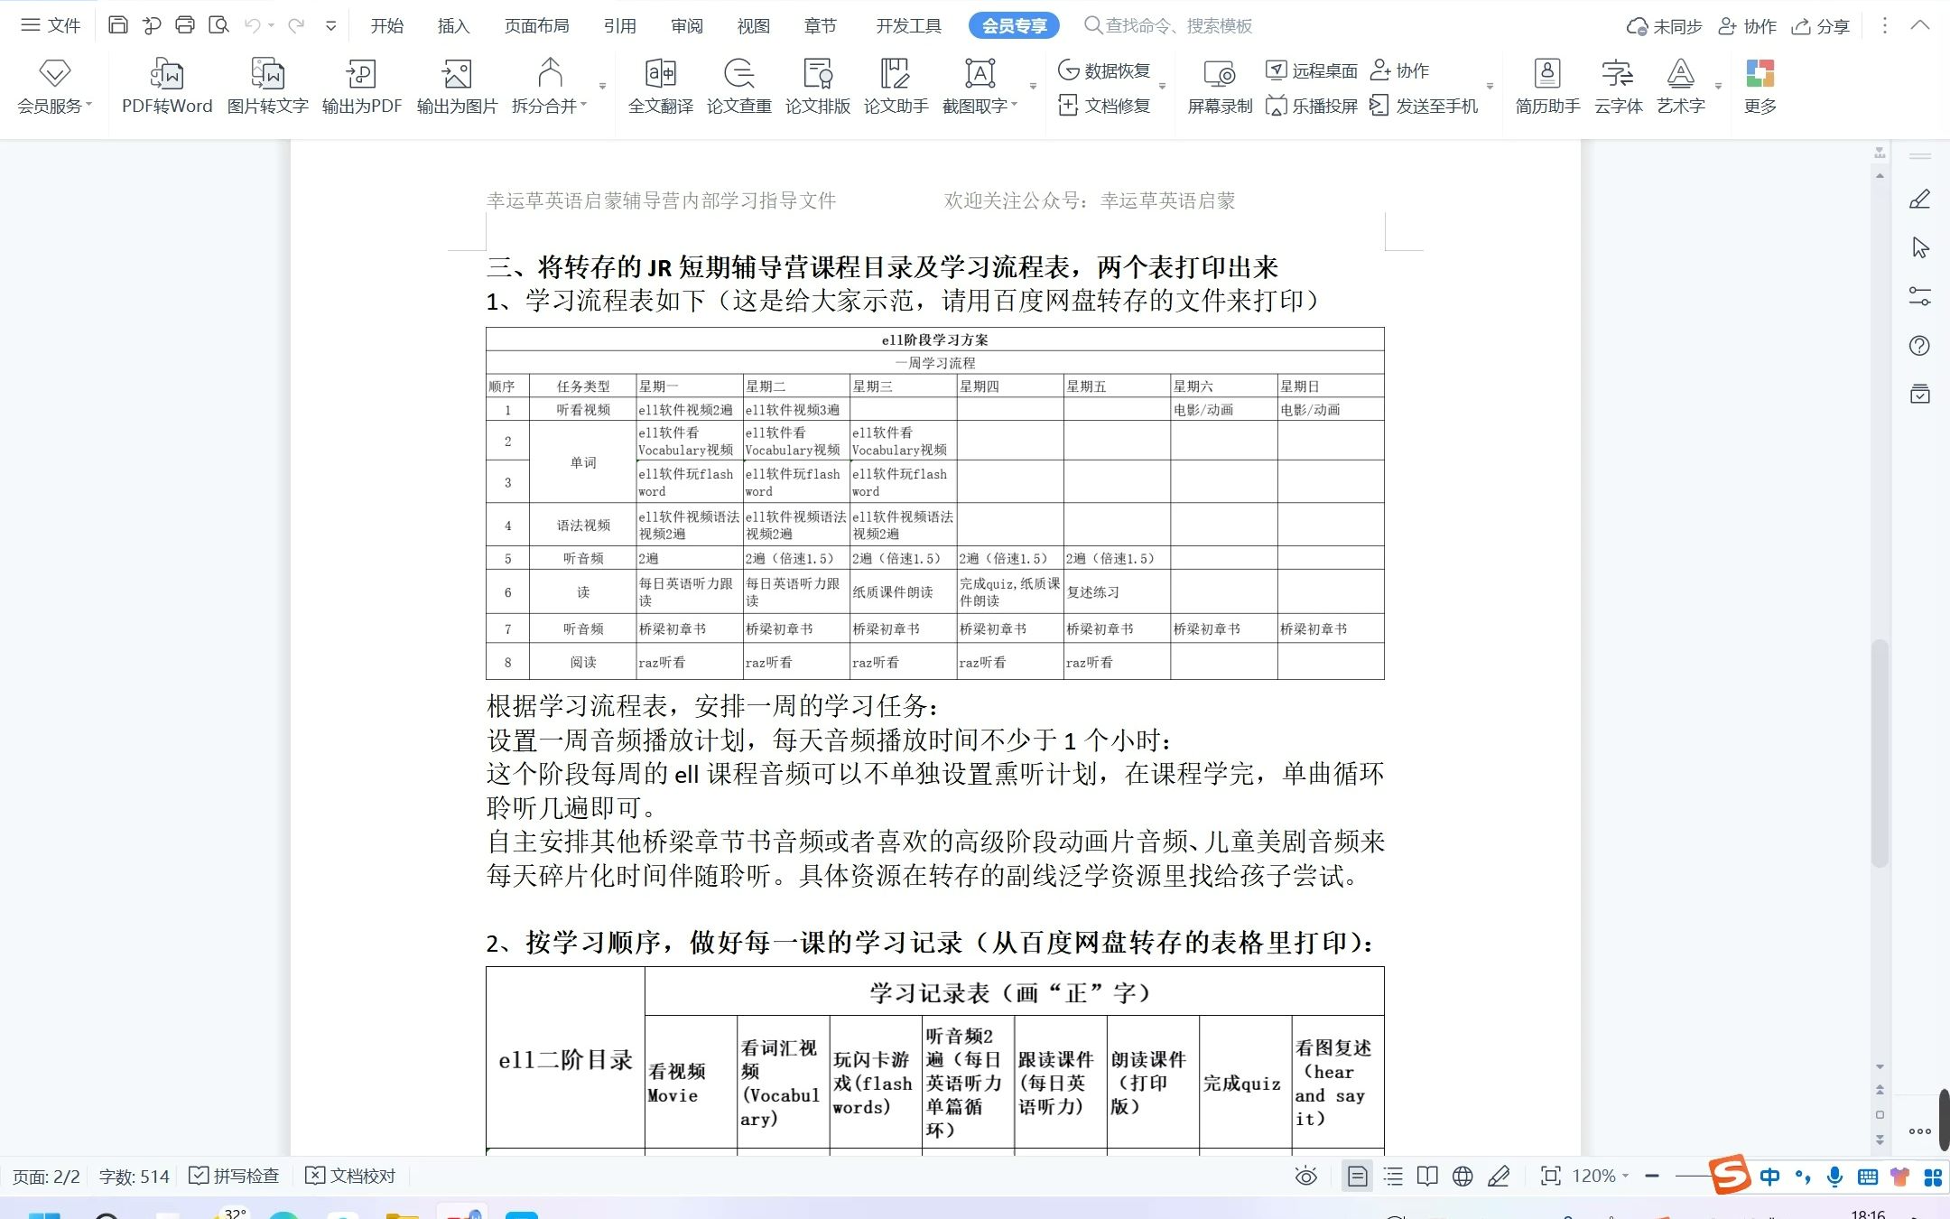Click the 文档修复 tool
1950x1219 pixels.
point(1104,106)
